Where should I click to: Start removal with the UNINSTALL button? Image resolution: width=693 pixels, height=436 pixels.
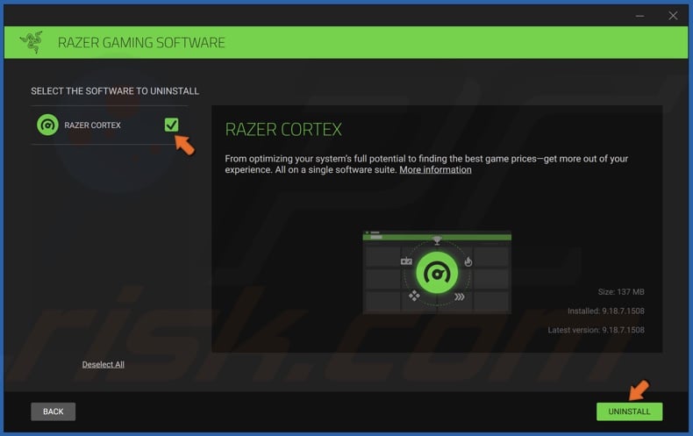coord(629,411)
